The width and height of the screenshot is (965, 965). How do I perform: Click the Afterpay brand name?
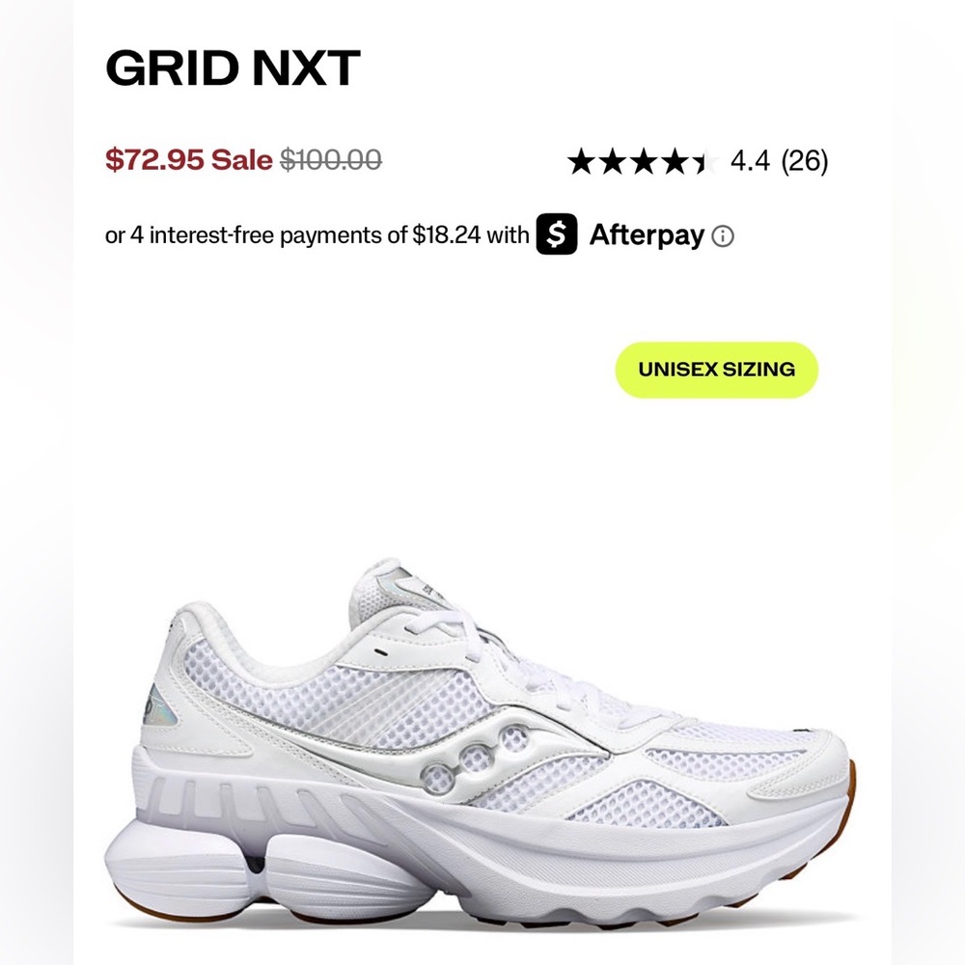click(x=647, y=235)
